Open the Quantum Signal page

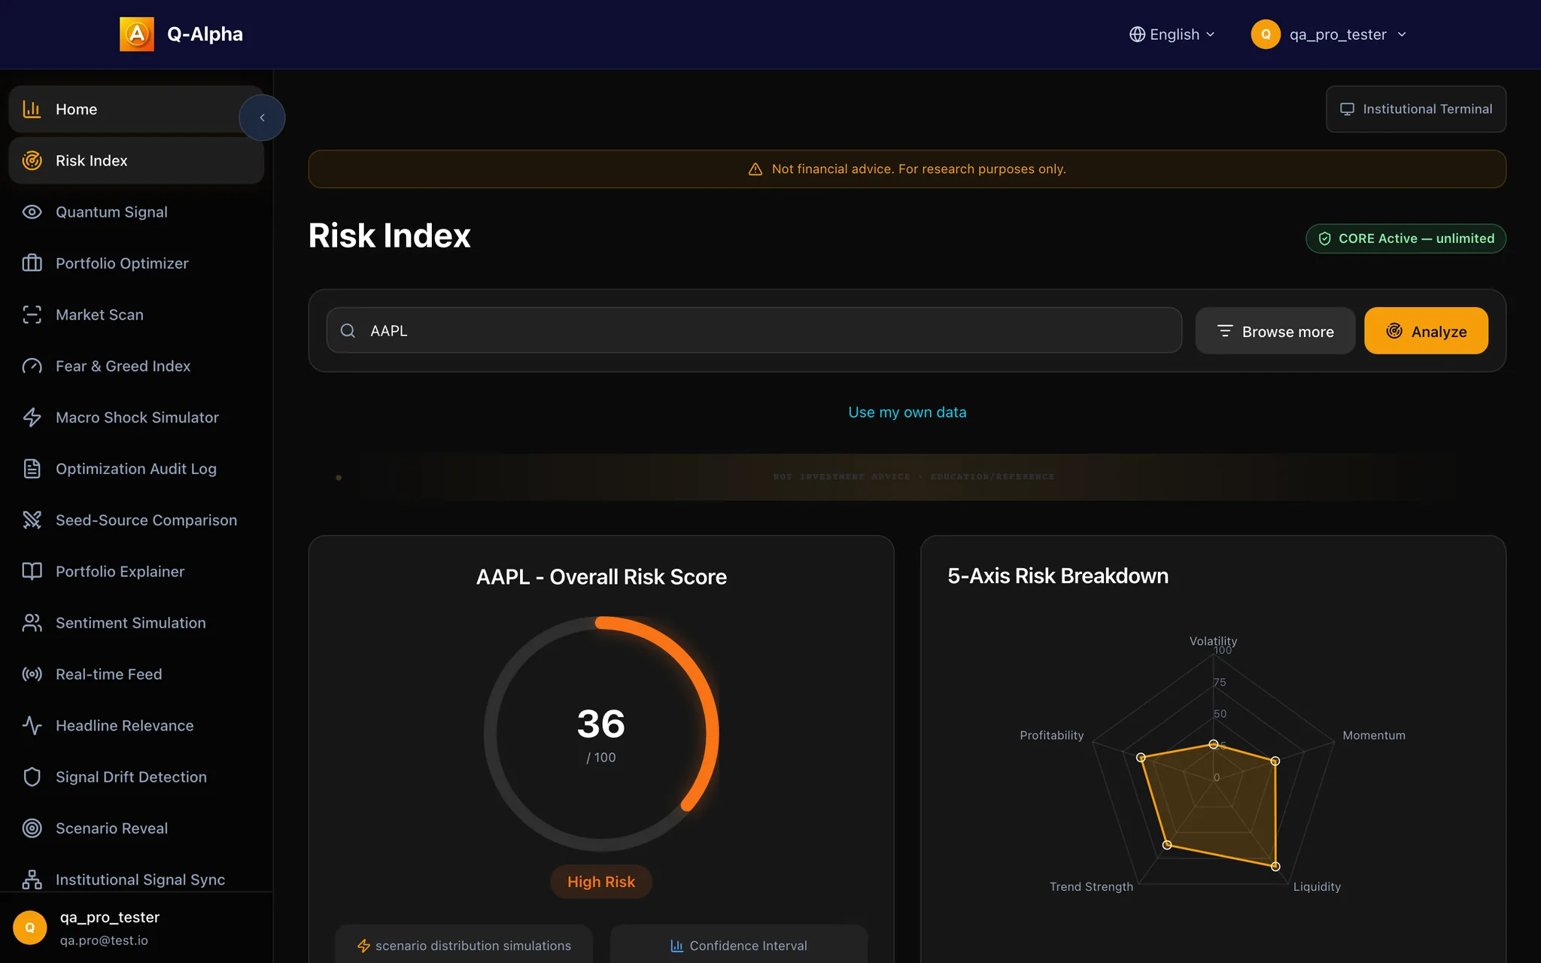[x=136, y=212]
